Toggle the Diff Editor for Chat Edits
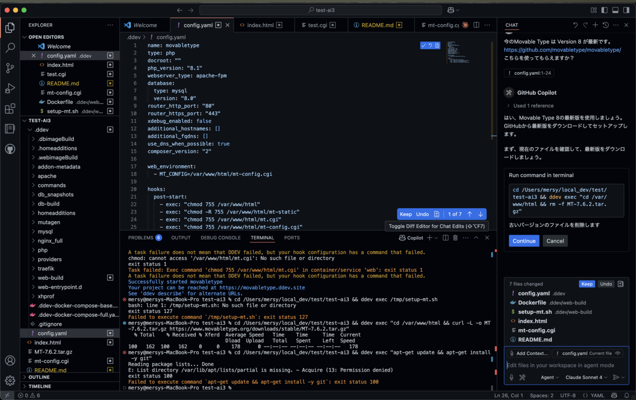636x400 pixels. [x=436, y=214]
